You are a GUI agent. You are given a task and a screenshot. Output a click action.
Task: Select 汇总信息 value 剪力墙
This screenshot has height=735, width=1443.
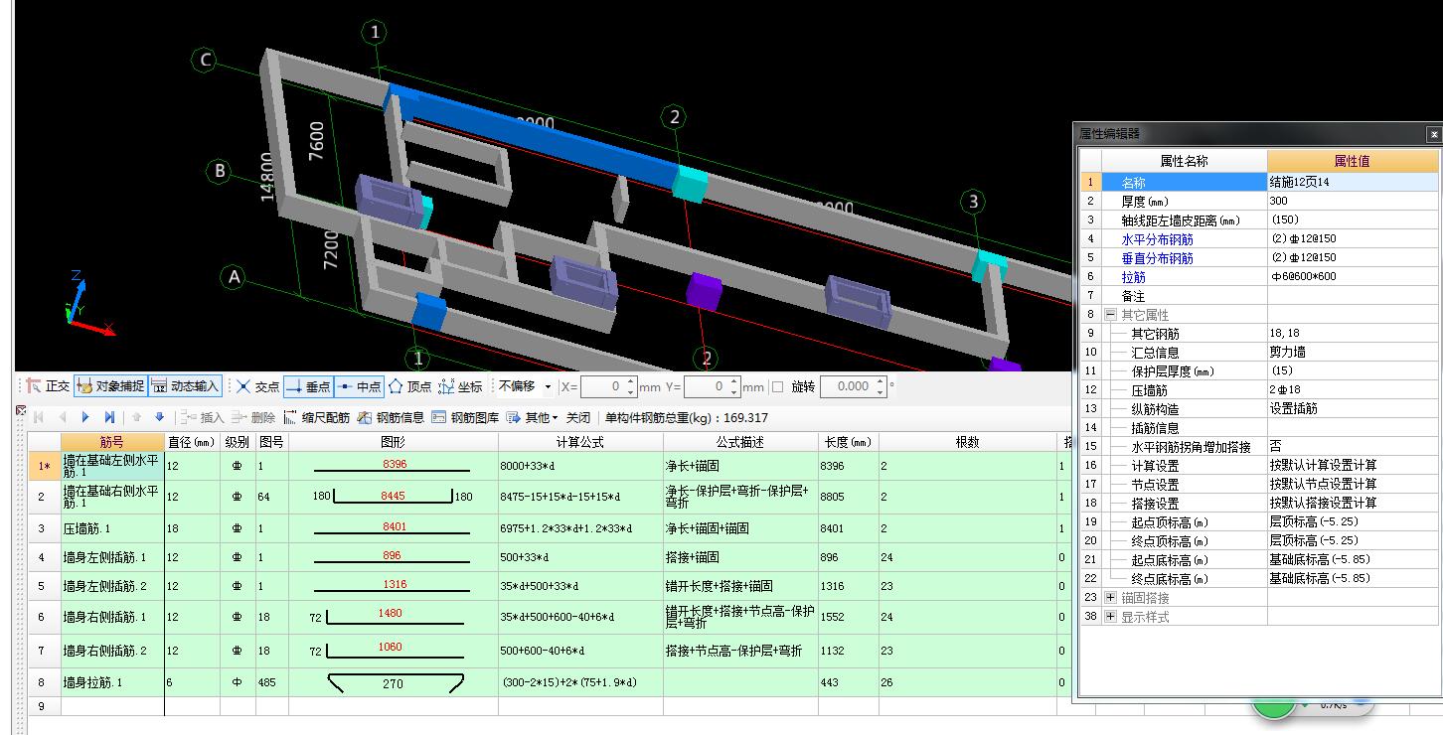pos(1353,352)
